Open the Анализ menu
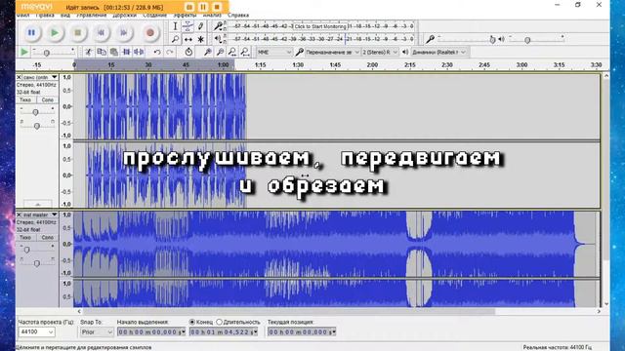The image size is (625, 351). pyautogui.click(x=212, y=16)
